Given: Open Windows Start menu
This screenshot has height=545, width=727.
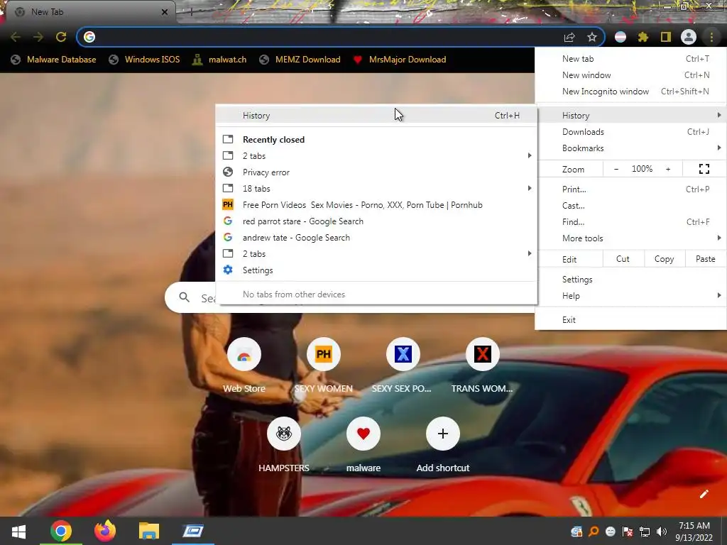Looking at the screenshot, I should pyautogui.click(x=18, y=531).
